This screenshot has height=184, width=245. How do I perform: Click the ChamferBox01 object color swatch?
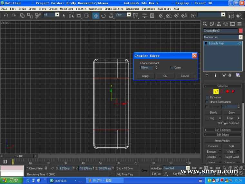coord(240,31)
